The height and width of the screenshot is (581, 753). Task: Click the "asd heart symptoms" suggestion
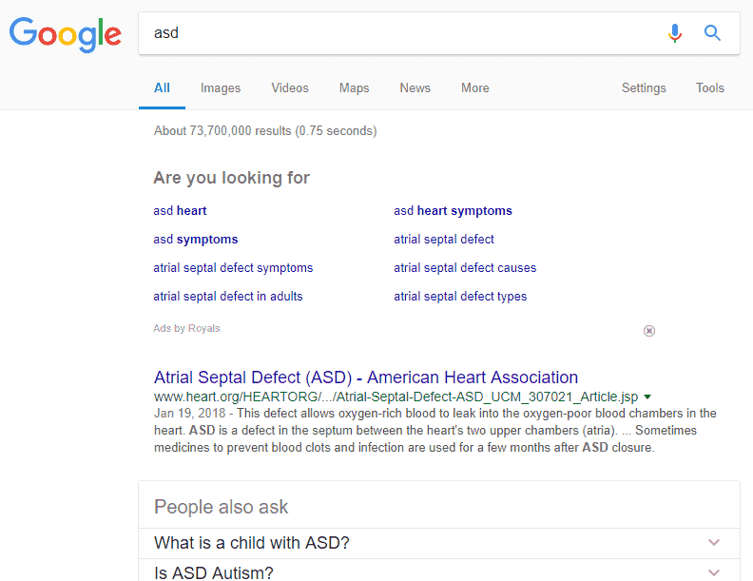coord(453,211)
